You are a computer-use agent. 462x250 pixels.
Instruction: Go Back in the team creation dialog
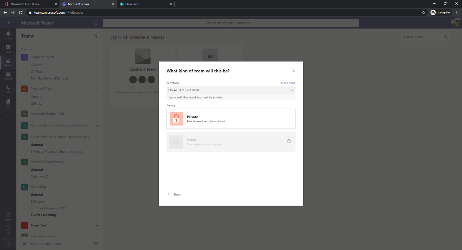pos(175,194)
